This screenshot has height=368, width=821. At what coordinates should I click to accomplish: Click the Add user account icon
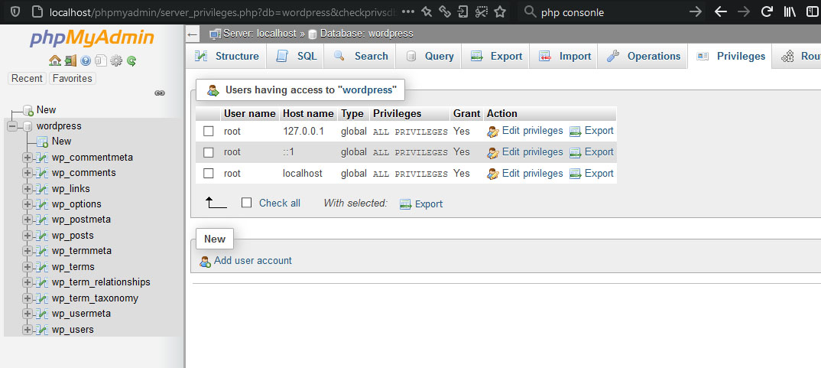point(205,261)
